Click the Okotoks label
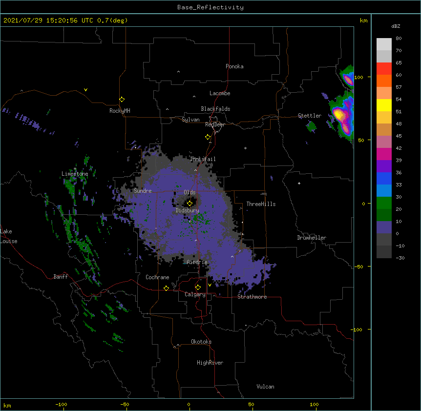Viewport: 421px width, 411px height. coord(201,342)
